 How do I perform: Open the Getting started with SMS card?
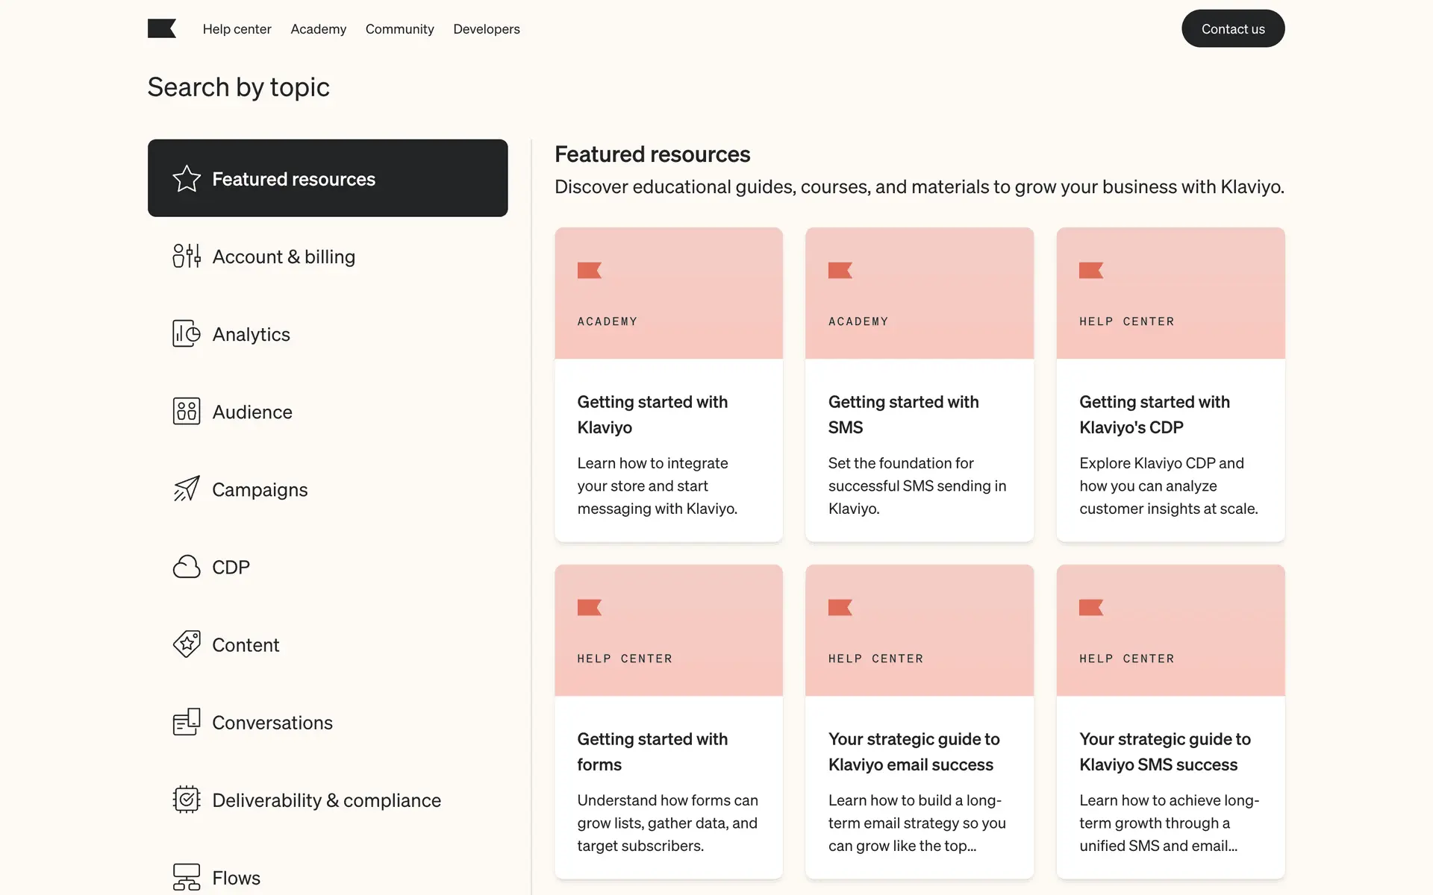click(919, 415)
